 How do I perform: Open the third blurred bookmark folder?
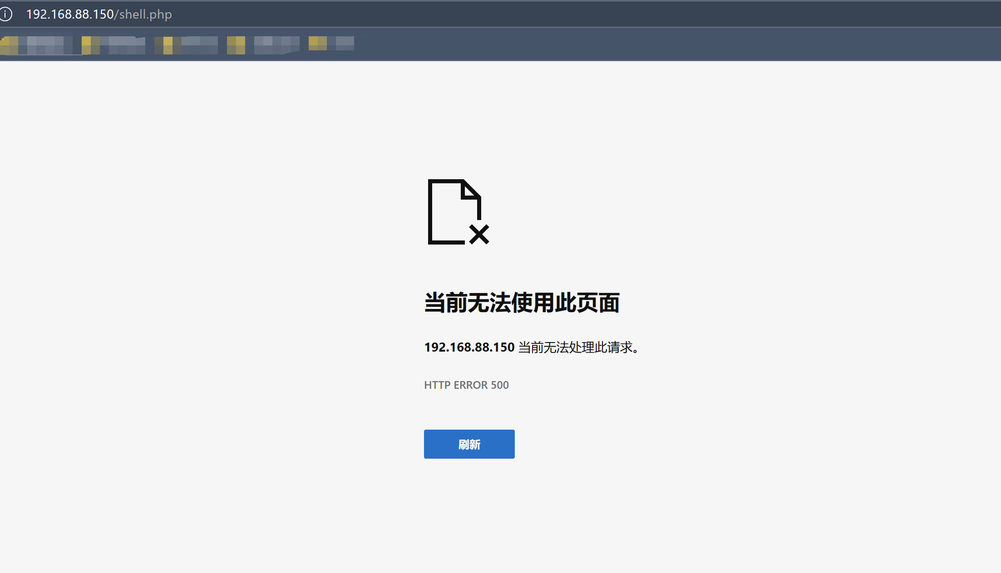coord(186,45)
